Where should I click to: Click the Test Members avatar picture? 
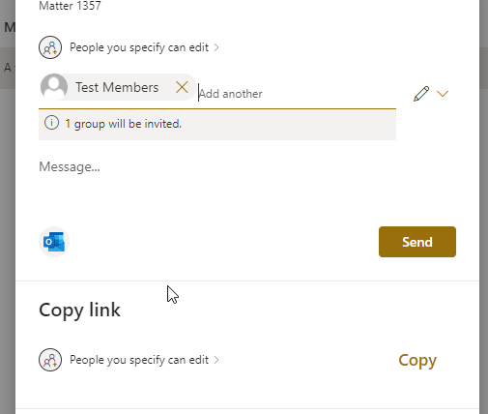[54, 87]
